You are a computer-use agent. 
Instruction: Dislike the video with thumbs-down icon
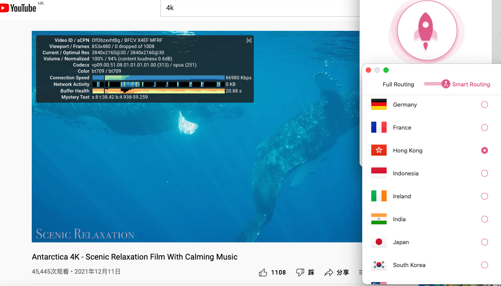[x=300, y=273]
